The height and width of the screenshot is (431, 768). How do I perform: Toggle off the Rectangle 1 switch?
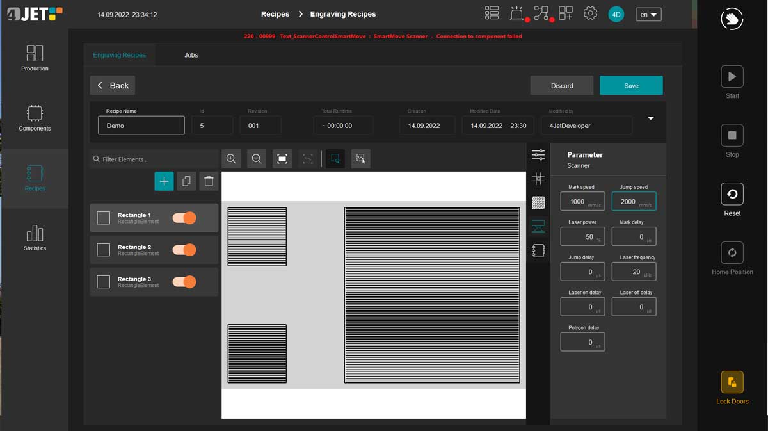(184, 218)
